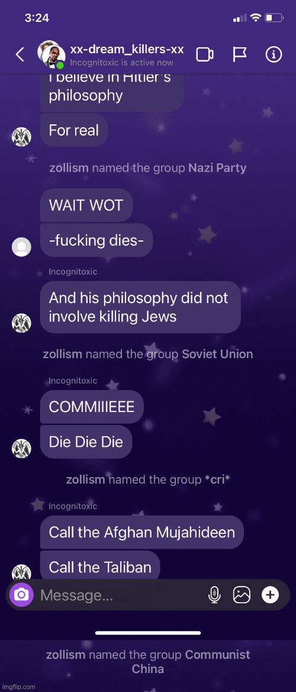The width and height of the screenshot is (296, 692).
Task: Open the photo gallery picker icon
Action: point(242,595)
